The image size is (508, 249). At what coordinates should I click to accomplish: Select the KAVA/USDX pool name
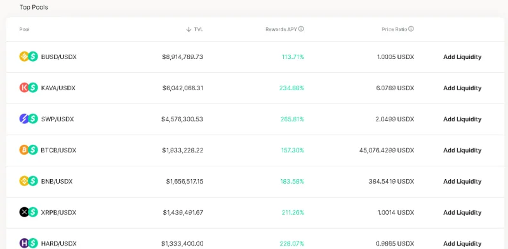coord(58,88)
